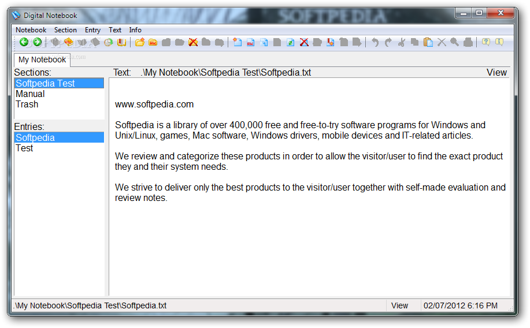Click the Cut scissors icon
Image resolution: width=530 pixels, height=328 pixels.
(402, 42)
